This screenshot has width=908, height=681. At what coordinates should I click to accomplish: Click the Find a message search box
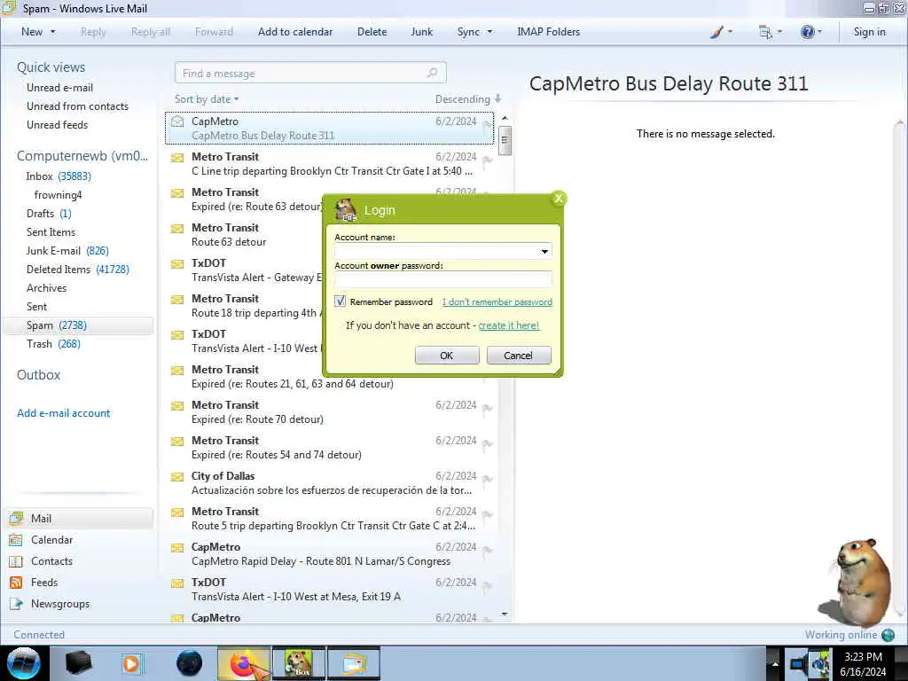[310, 73]
